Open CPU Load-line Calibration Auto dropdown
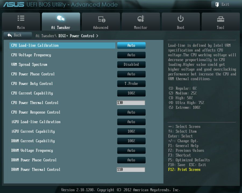The image size is (242, 193). click(131, 45)
